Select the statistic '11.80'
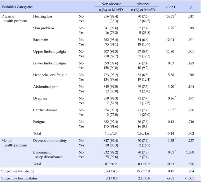 pyautogui.click(x=170, y=51)
